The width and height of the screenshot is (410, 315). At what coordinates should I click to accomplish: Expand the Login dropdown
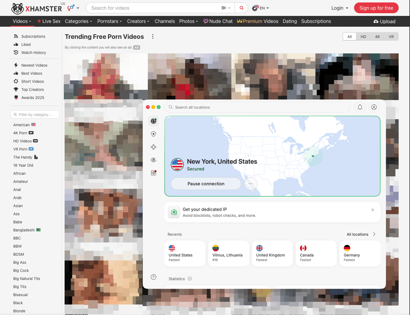(340, 8)
